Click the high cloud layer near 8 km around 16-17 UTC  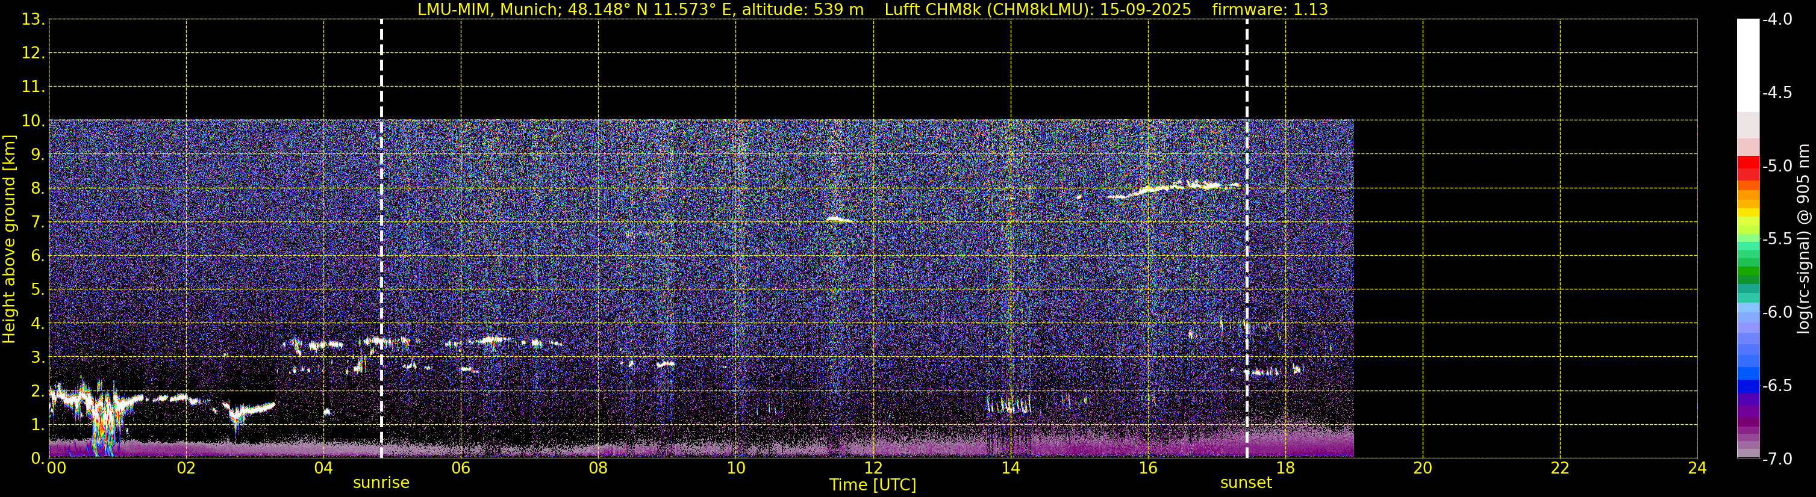point(1174,189)
